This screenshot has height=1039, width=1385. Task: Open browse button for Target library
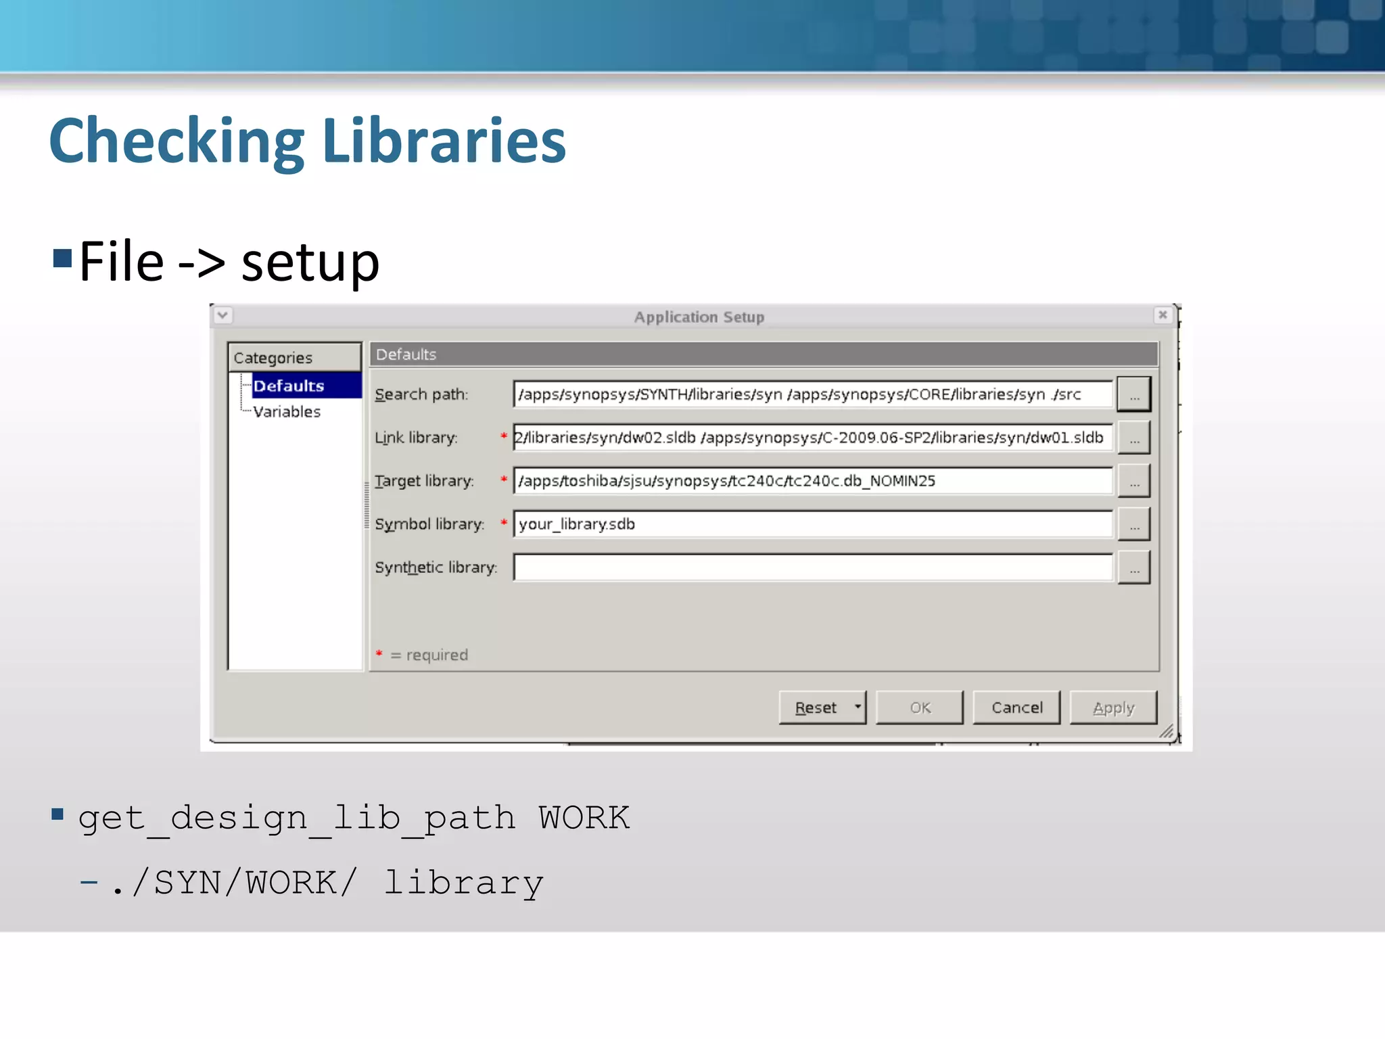[x=1134, y=480]
